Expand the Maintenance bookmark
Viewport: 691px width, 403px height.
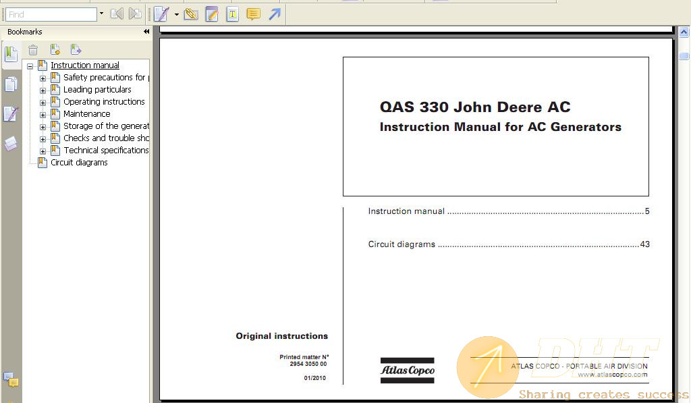pyautogui.click(x=43, y=115)
